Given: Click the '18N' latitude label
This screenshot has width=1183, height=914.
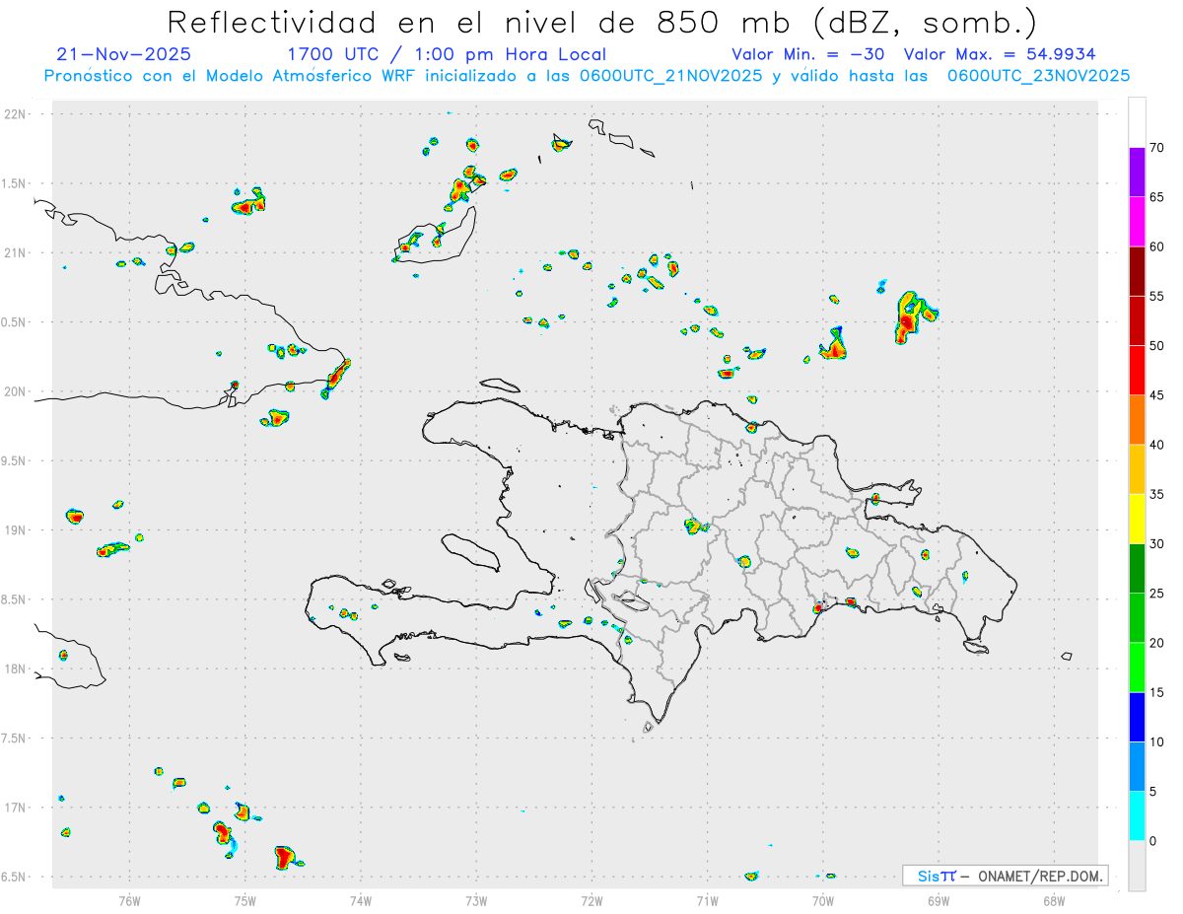Looking at the screenshot, I should click(16, 669).
